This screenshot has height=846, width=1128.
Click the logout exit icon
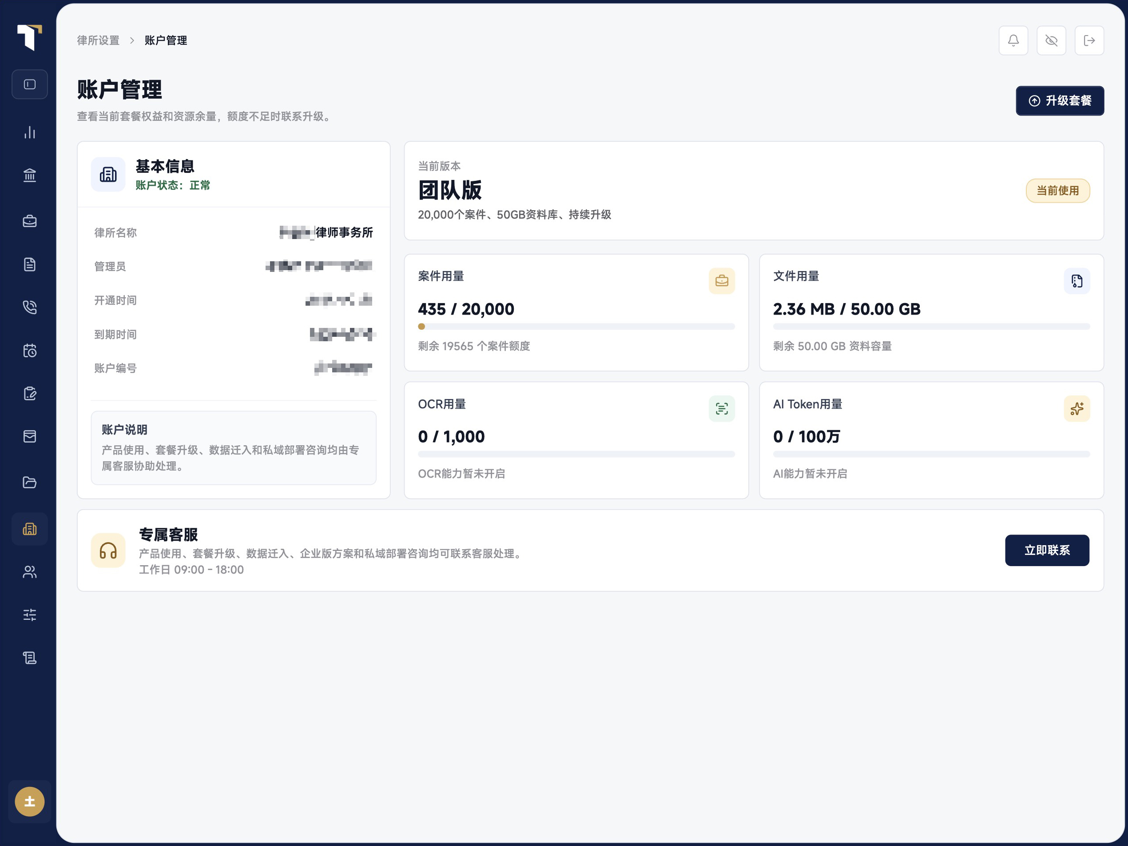tap(1089, 40)
